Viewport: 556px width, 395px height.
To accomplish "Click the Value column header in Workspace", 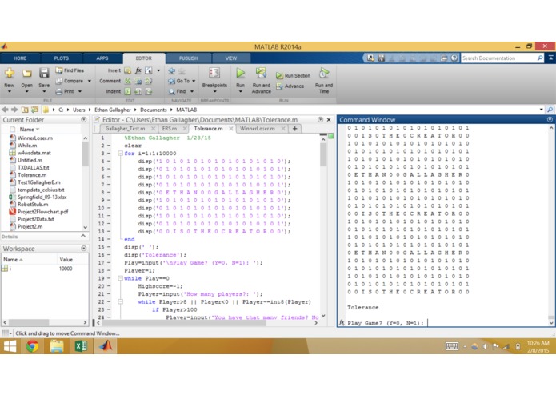I will click(x=66, y=260).
